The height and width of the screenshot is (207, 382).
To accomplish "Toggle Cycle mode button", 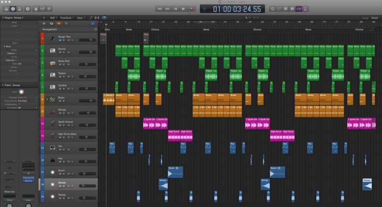I will tap(272, 9).
